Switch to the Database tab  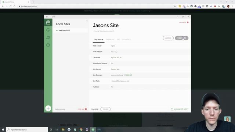(110, 40)
